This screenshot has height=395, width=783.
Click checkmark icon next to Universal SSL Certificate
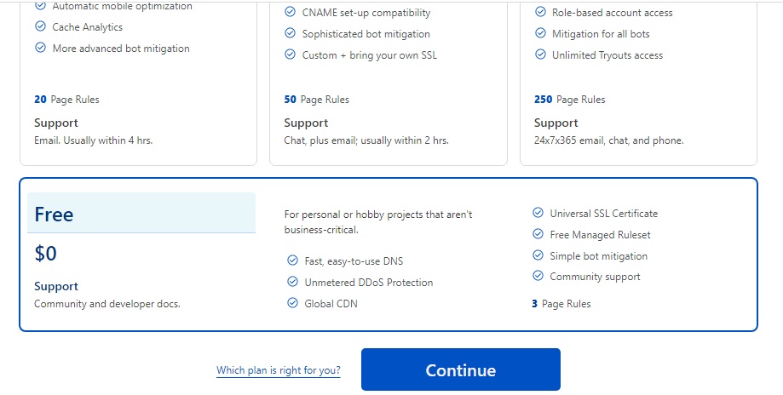point(538,213)
